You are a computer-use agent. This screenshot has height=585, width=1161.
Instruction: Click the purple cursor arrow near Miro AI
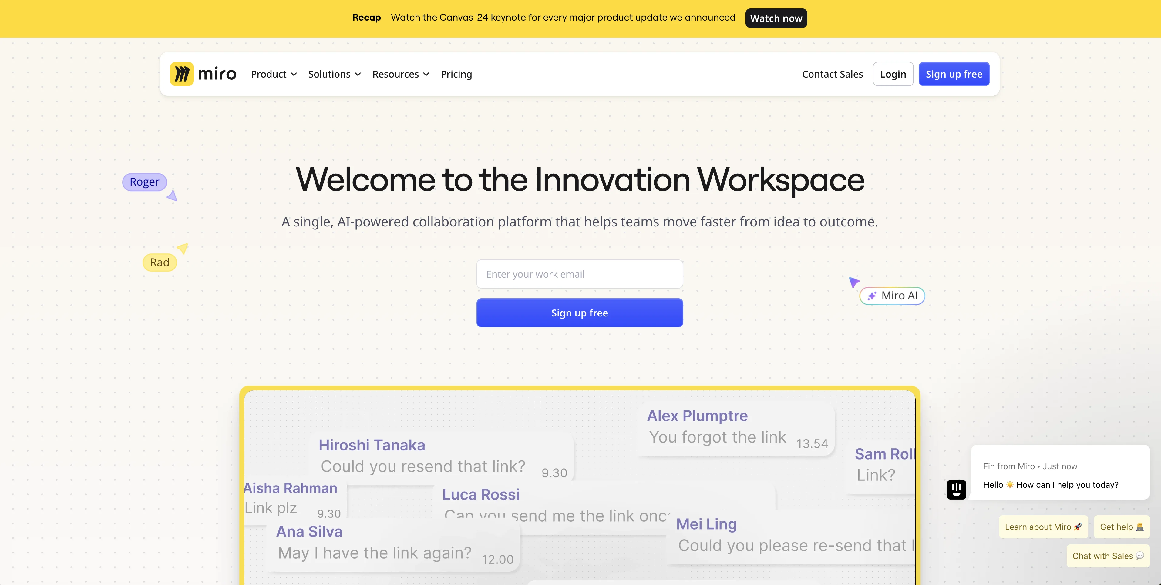(854, 282)
